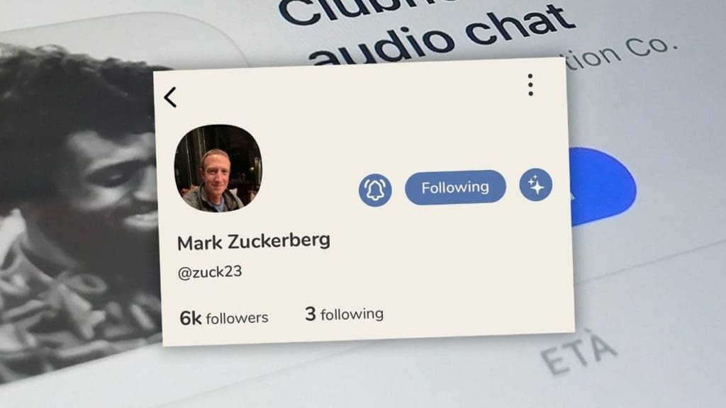Toggle the Following button to unfollow
The width and height of the screenshot is (726, 408).
[455, 187]
